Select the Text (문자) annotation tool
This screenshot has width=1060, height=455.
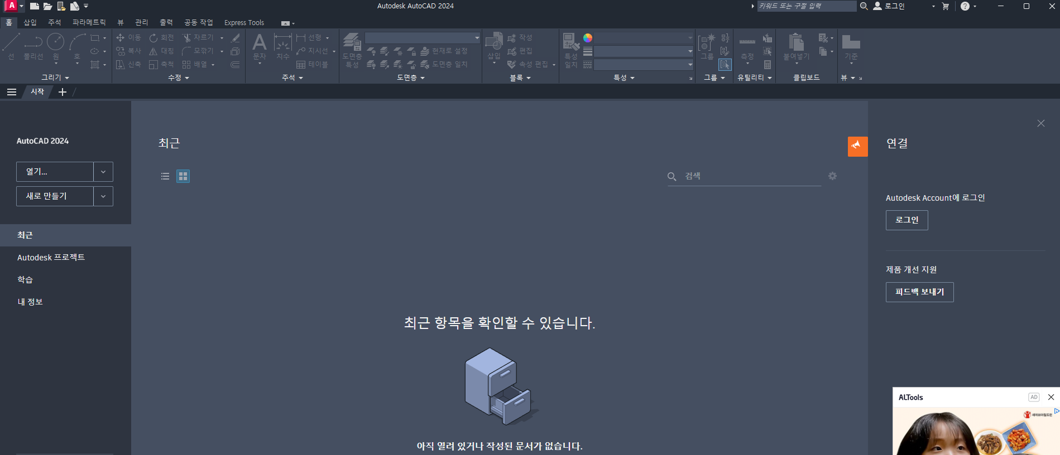[x=260, y=46]
